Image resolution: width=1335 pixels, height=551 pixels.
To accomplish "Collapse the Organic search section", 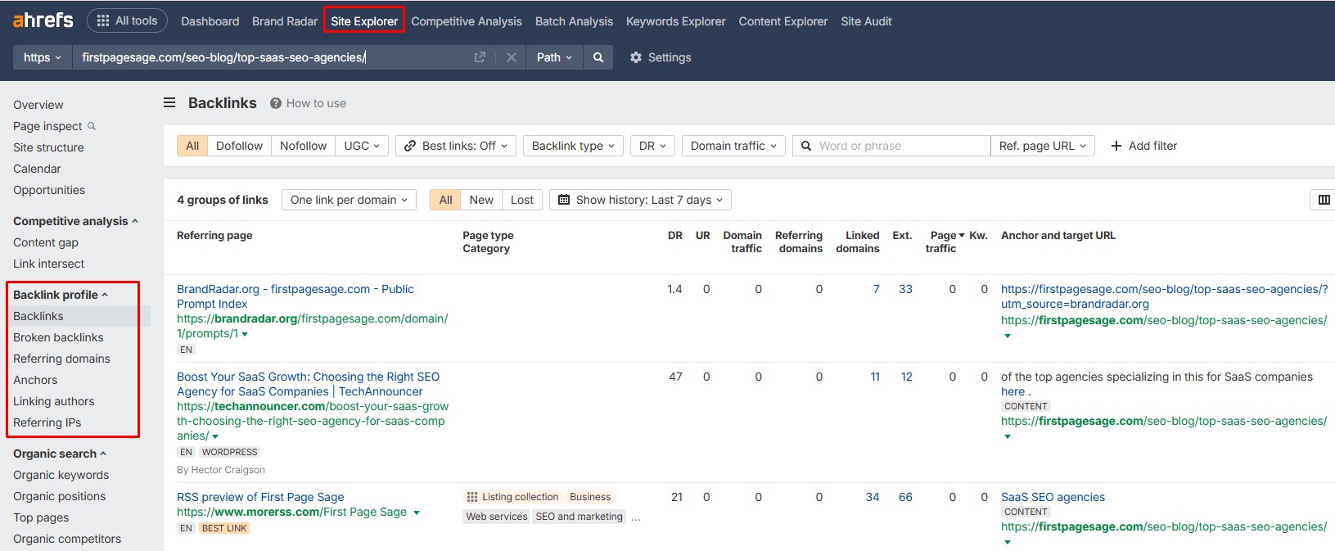I will click(59, 454).
